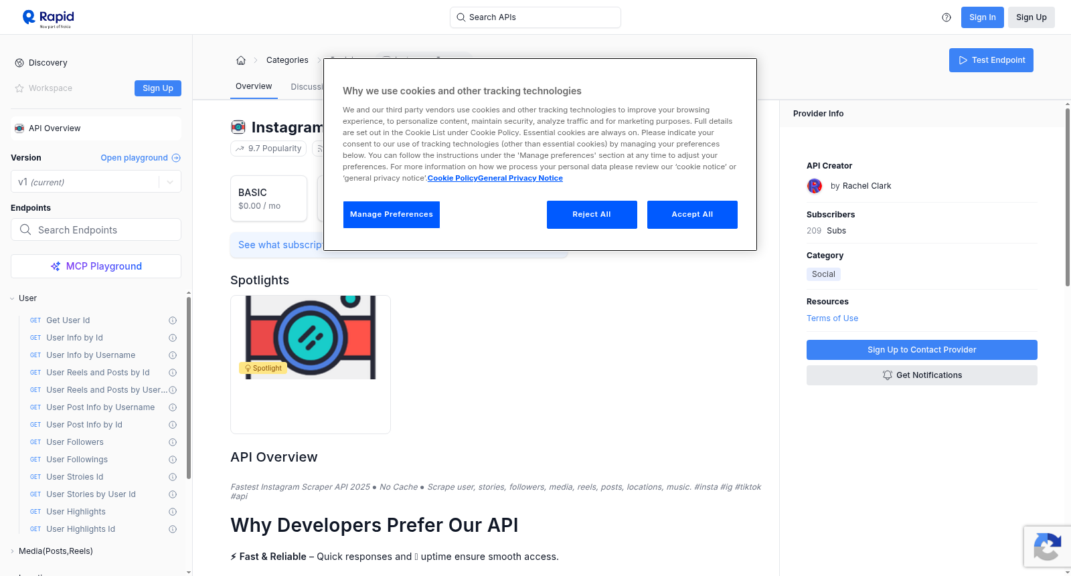Click the Search APIs input field
The image size is (1071, 576).
click(x=535, y=17)
